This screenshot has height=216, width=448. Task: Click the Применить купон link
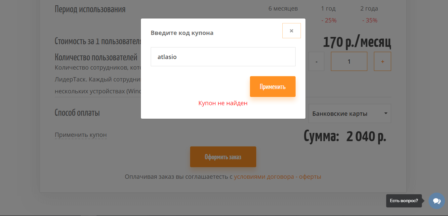click(x=81, y=135)
